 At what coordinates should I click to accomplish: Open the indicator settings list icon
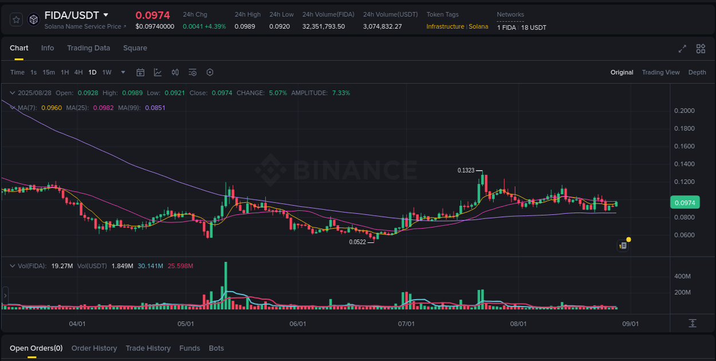click(x=192, y=72)
